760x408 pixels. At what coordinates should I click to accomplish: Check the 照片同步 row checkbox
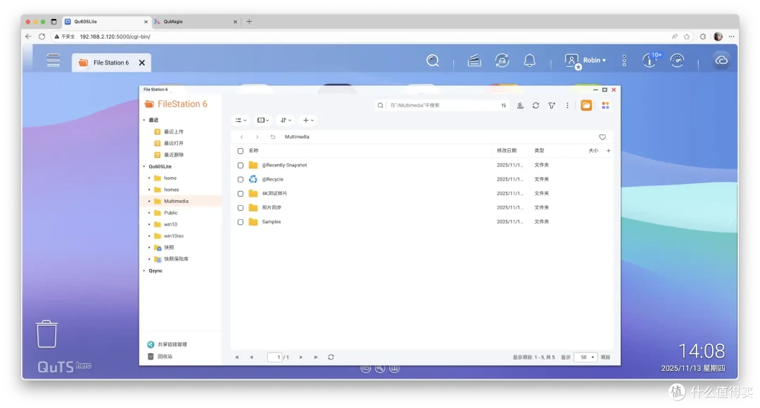coord(241,208)
